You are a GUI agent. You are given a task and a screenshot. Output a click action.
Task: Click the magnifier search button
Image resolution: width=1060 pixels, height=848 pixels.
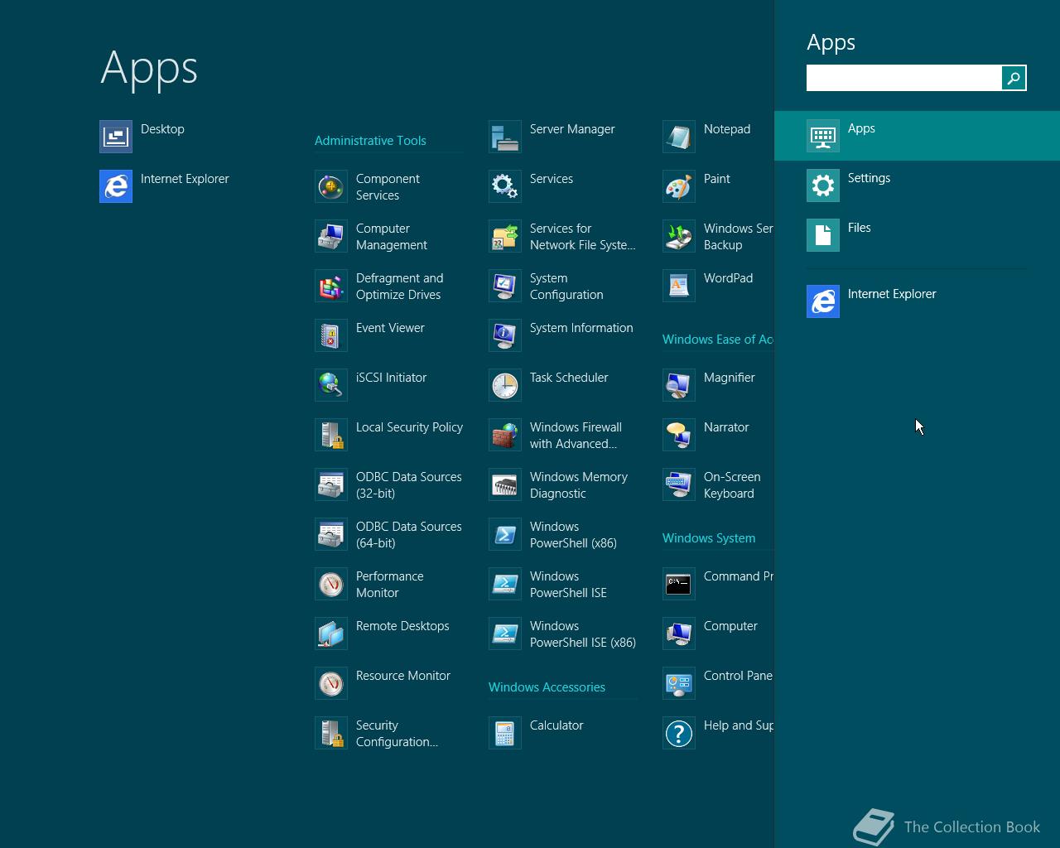tap(1014, 78)
